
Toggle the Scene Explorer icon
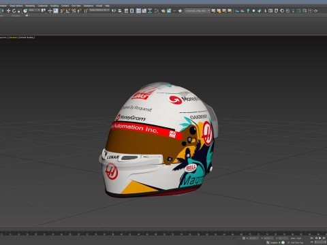126,11
